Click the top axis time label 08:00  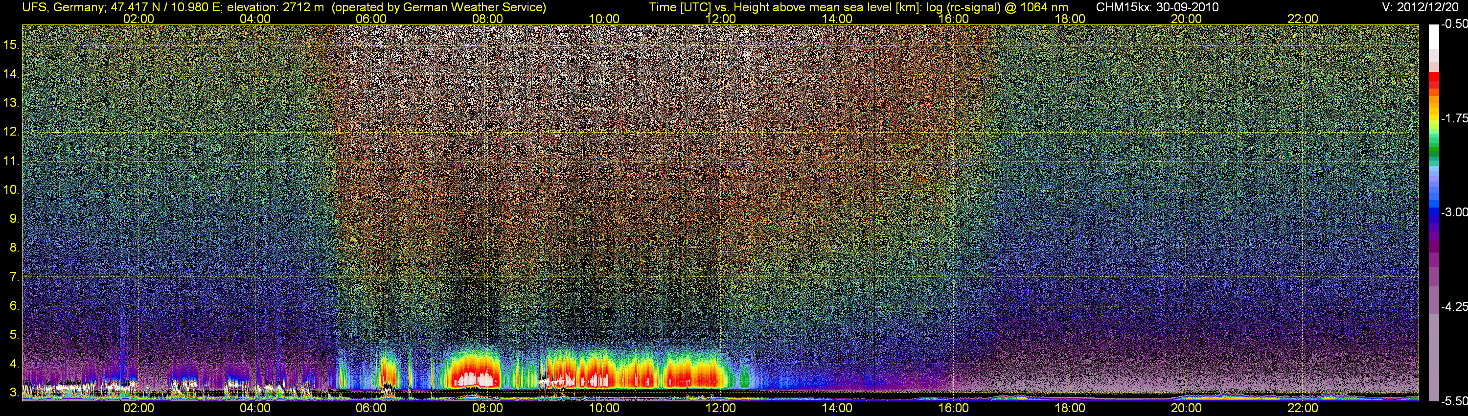click(x=488, y=19)
